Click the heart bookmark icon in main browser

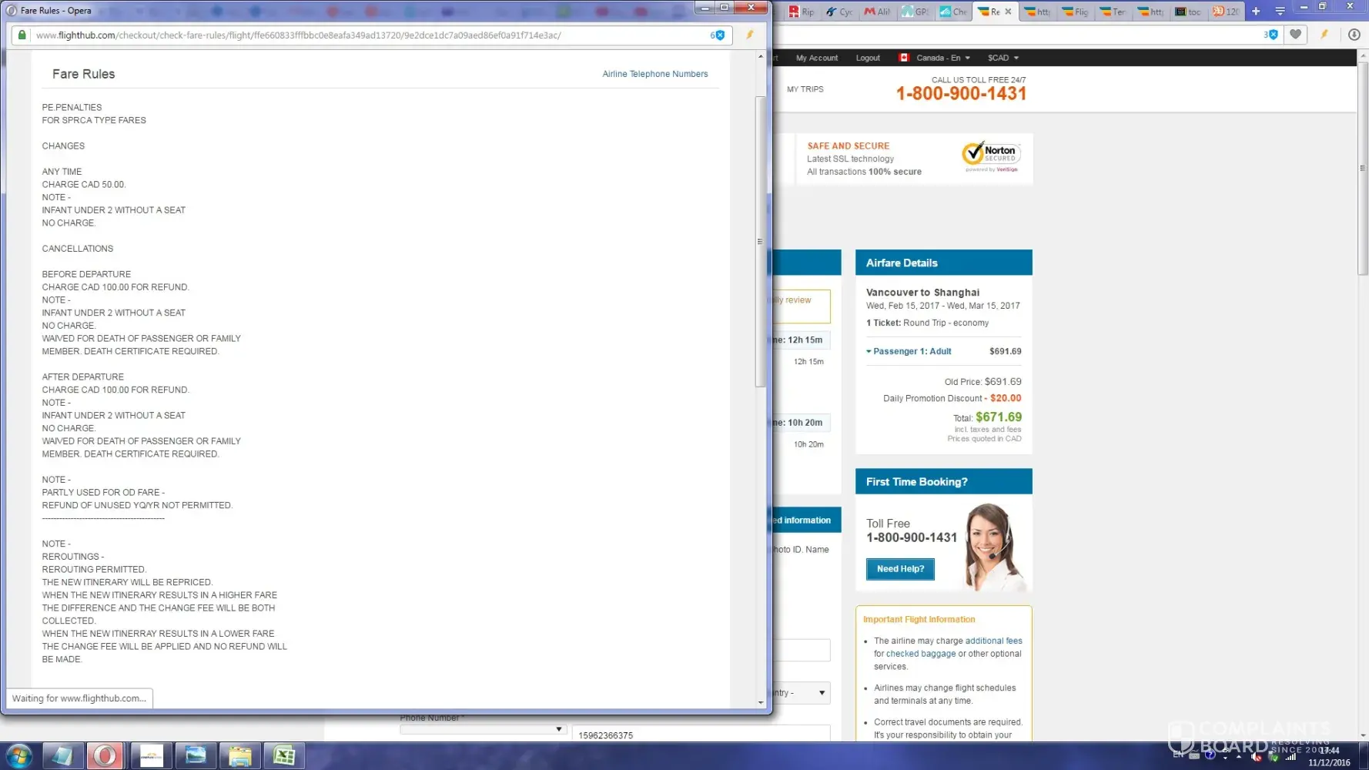[1296, 35]
